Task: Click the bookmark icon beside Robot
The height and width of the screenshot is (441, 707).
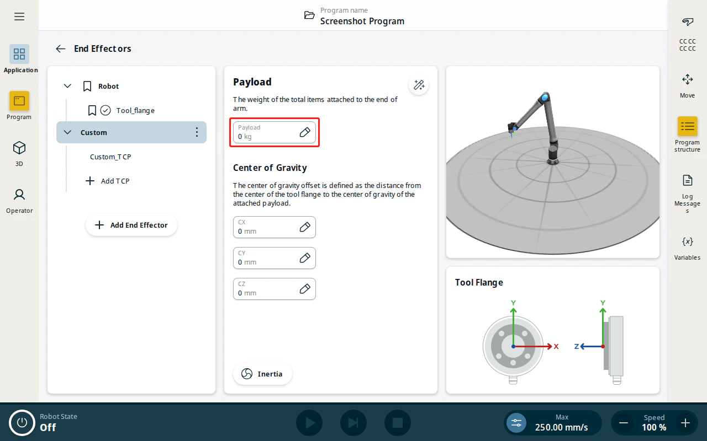Action: click(87, 86)
